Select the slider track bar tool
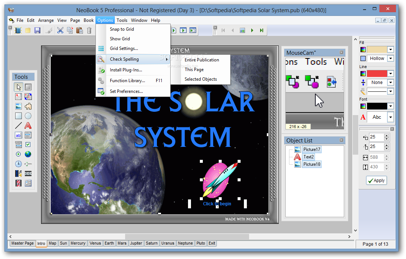The width and height of the screenshot is (406, 259). (28, 164)
